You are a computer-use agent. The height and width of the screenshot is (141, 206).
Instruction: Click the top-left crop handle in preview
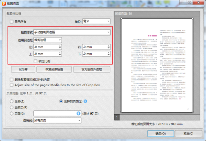122,19
